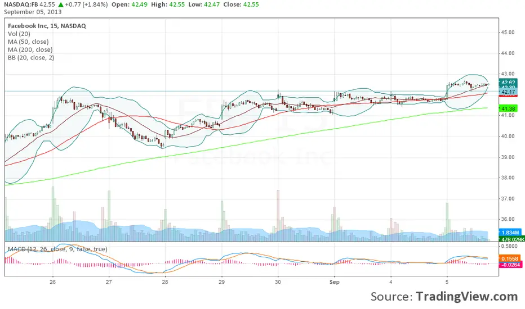Click the 42.17 price line tag

(x=508, y=92)
